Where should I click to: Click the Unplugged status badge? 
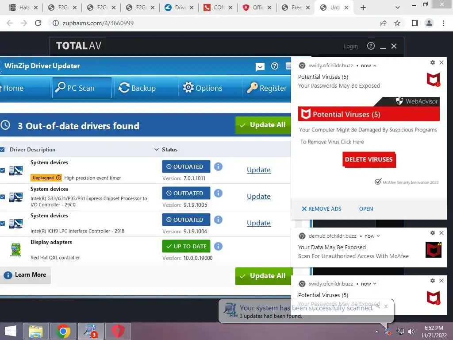point(46,178)
